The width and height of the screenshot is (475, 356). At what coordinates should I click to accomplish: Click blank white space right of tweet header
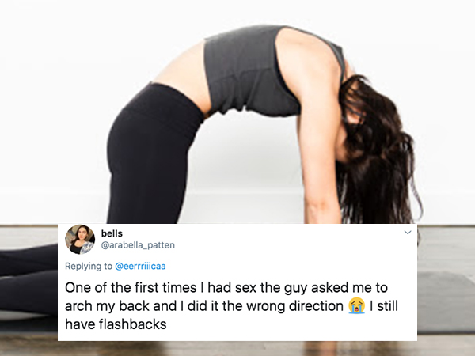click(x=288, y=239)
